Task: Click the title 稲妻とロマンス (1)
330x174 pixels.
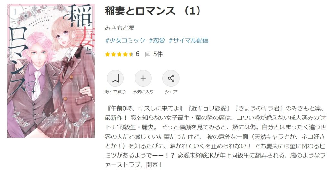Action: (152, 11)
